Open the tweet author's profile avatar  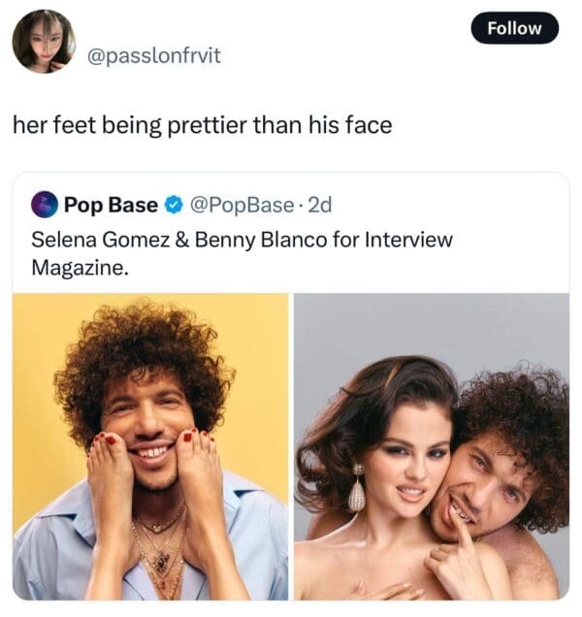point(44,42)
